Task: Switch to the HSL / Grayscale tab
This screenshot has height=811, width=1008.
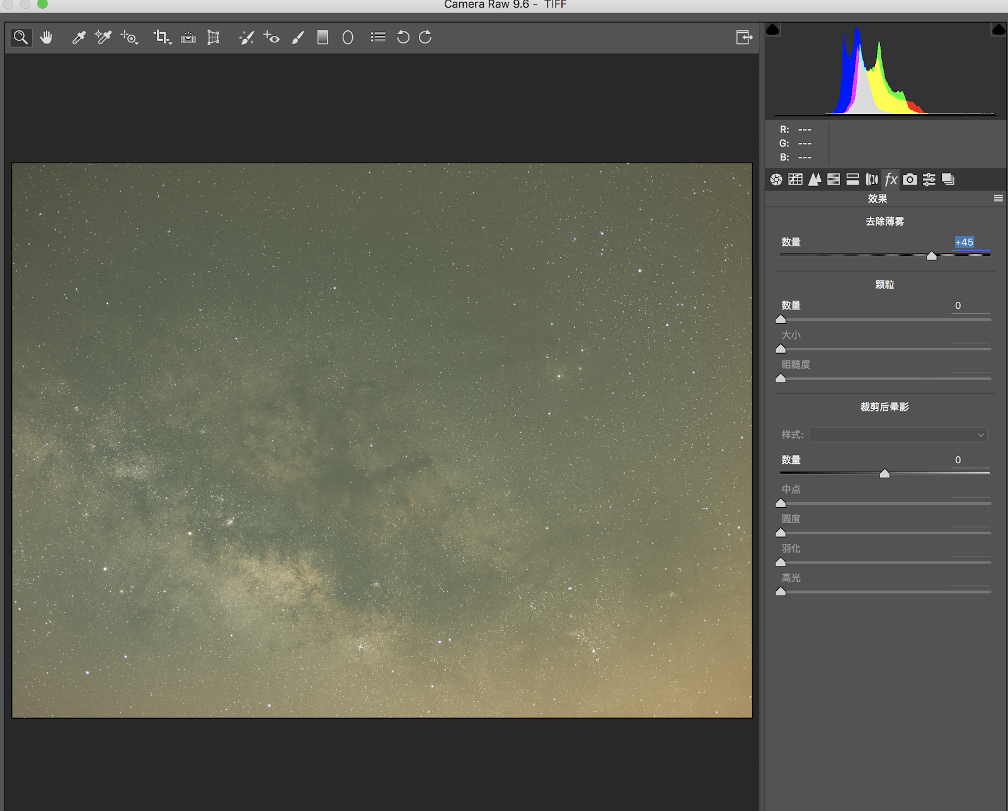Action: 833,180
